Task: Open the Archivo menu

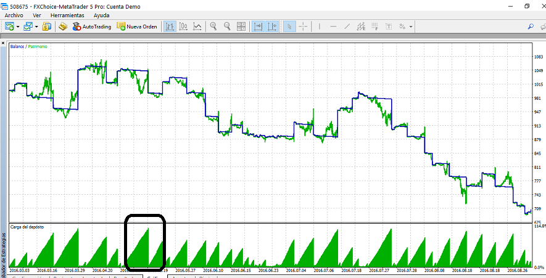Action: pos(15,15)
